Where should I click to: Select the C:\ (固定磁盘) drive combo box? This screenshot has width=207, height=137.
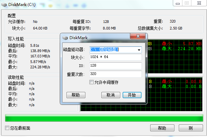click(116, 50)
